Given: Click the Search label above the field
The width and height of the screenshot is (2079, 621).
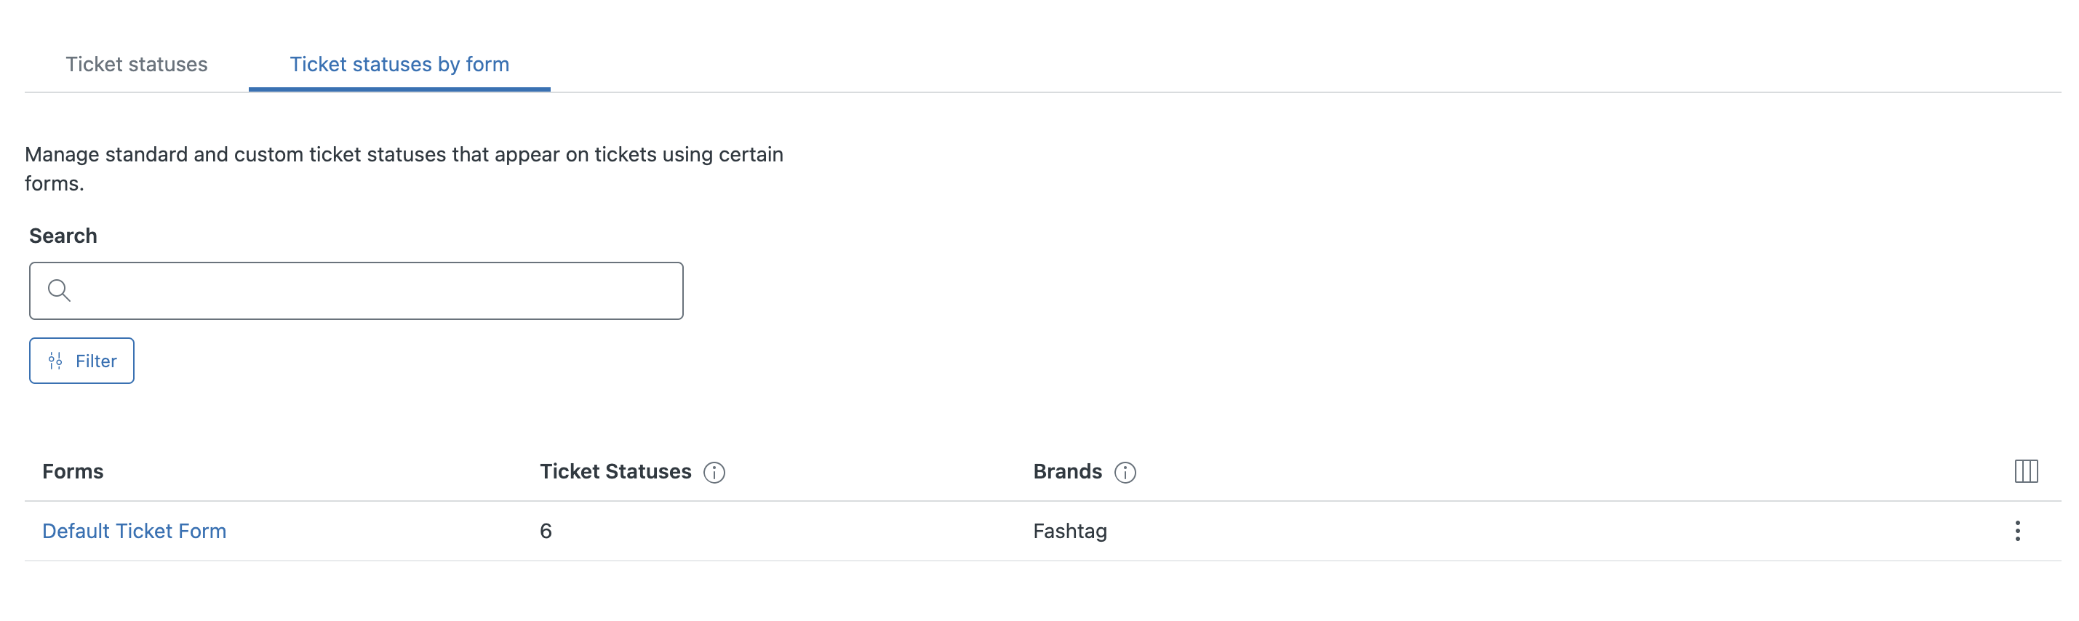Looking at the screenshot, I should point(63,236).
